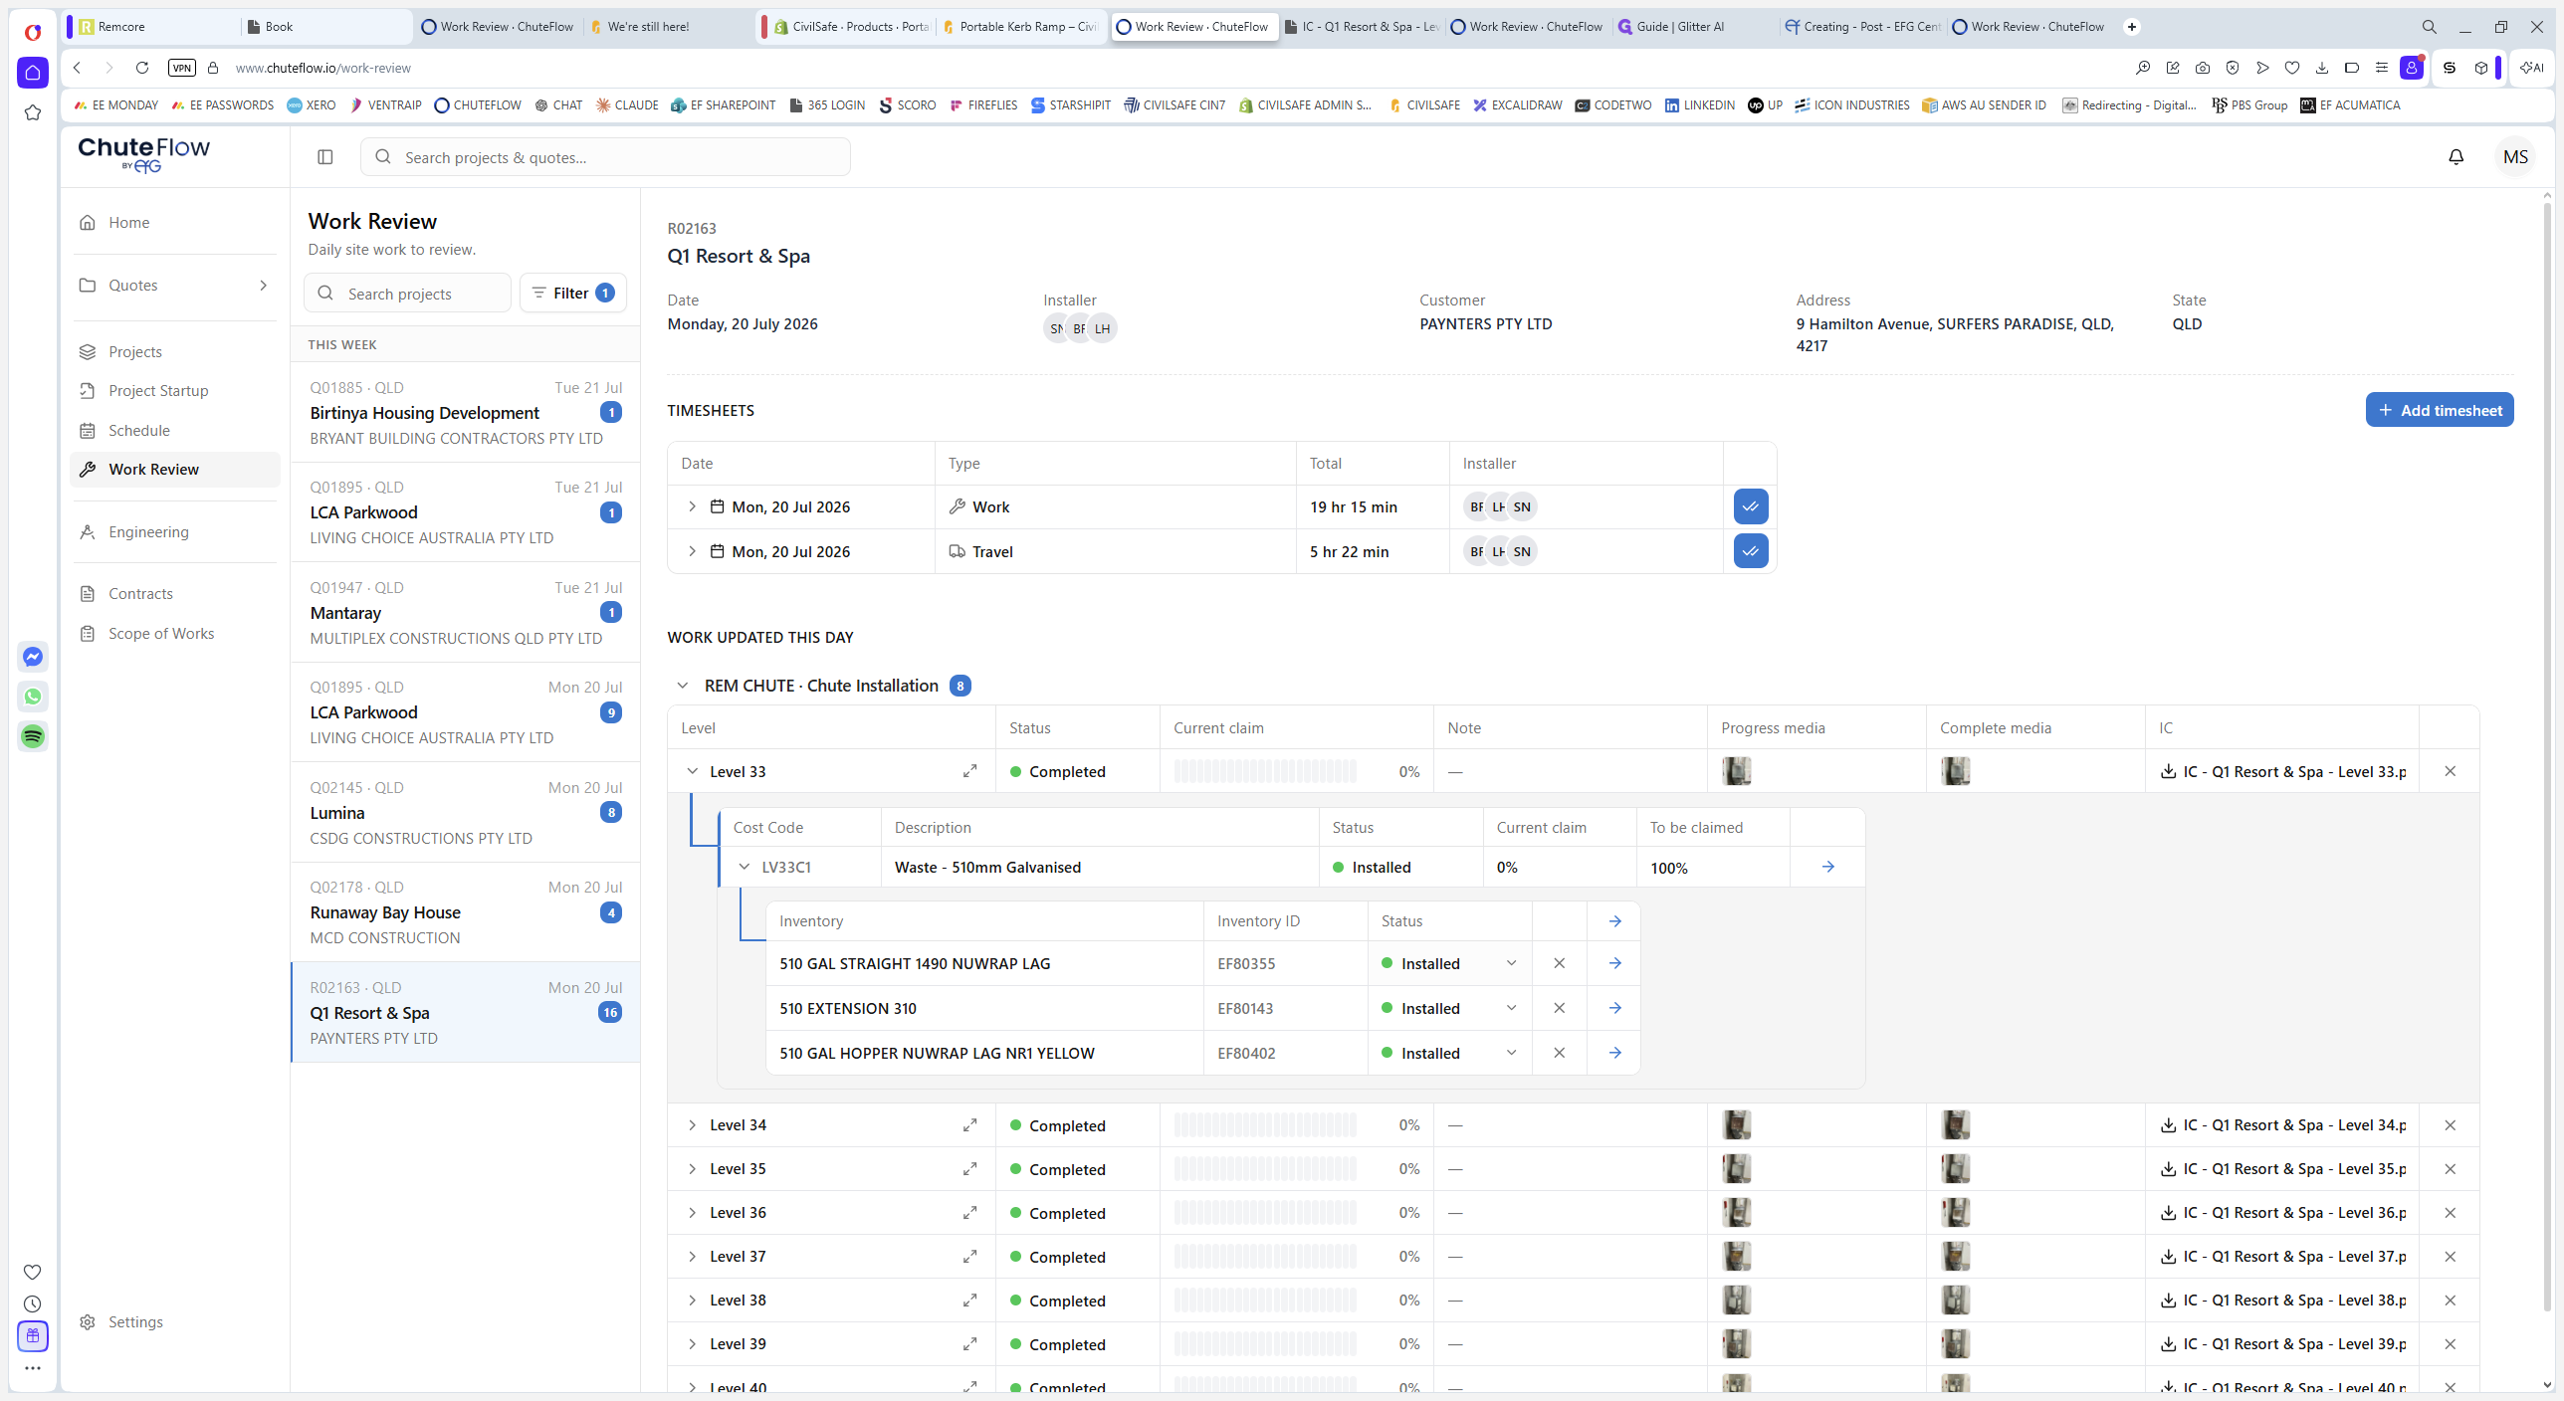Expand the Work timesheet row
Image resolution: width=2564 pixels, height=1401 pixels.
click(x=692, y=506)
